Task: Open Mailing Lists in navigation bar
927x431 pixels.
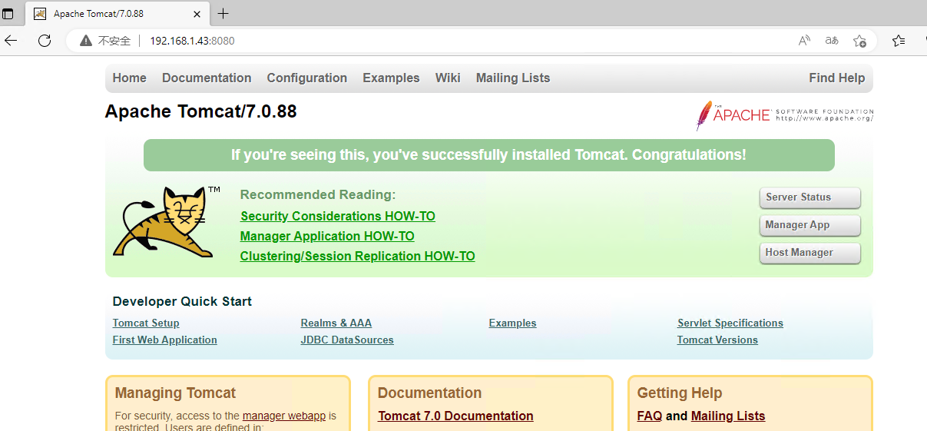Action: pos(513,78)
